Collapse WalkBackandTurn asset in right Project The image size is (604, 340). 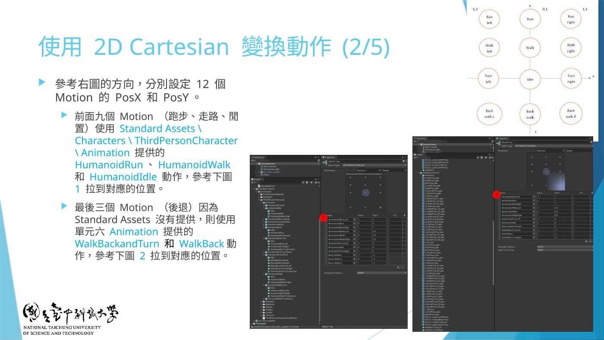tap(418, 173)
